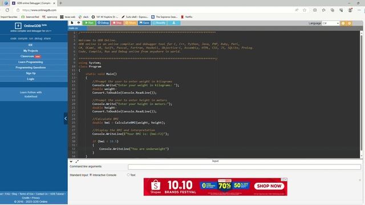Click the first orange settings icon by Language

tap(343, 23)
